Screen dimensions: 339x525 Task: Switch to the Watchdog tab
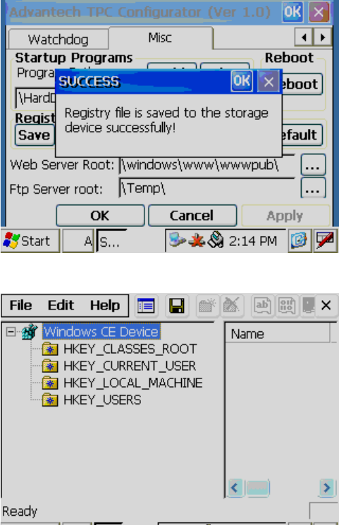pos(58,39)
